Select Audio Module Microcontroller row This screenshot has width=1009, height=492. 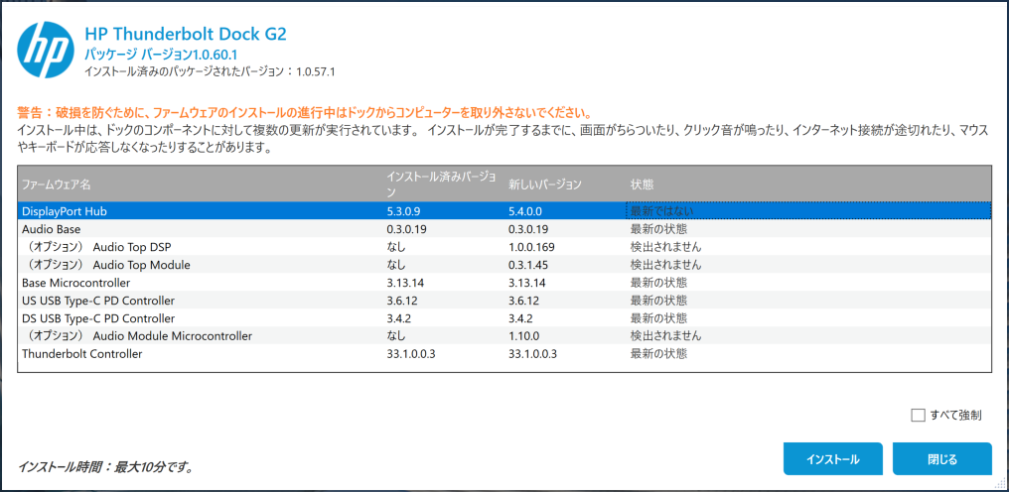(x=504, y=335)
